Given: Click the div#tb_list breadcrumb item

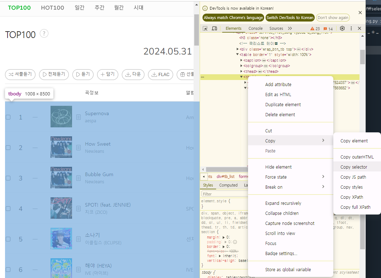Looking at the screenshot, I should tap(225, 176).
